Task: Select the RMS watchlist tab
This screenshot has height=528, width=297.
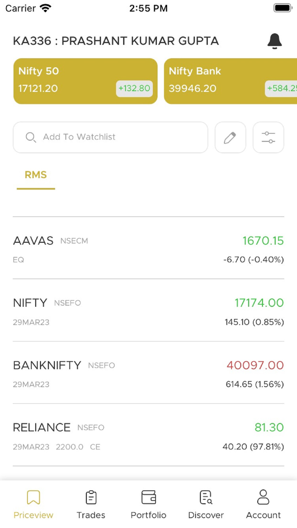Action: coord(36,175)
